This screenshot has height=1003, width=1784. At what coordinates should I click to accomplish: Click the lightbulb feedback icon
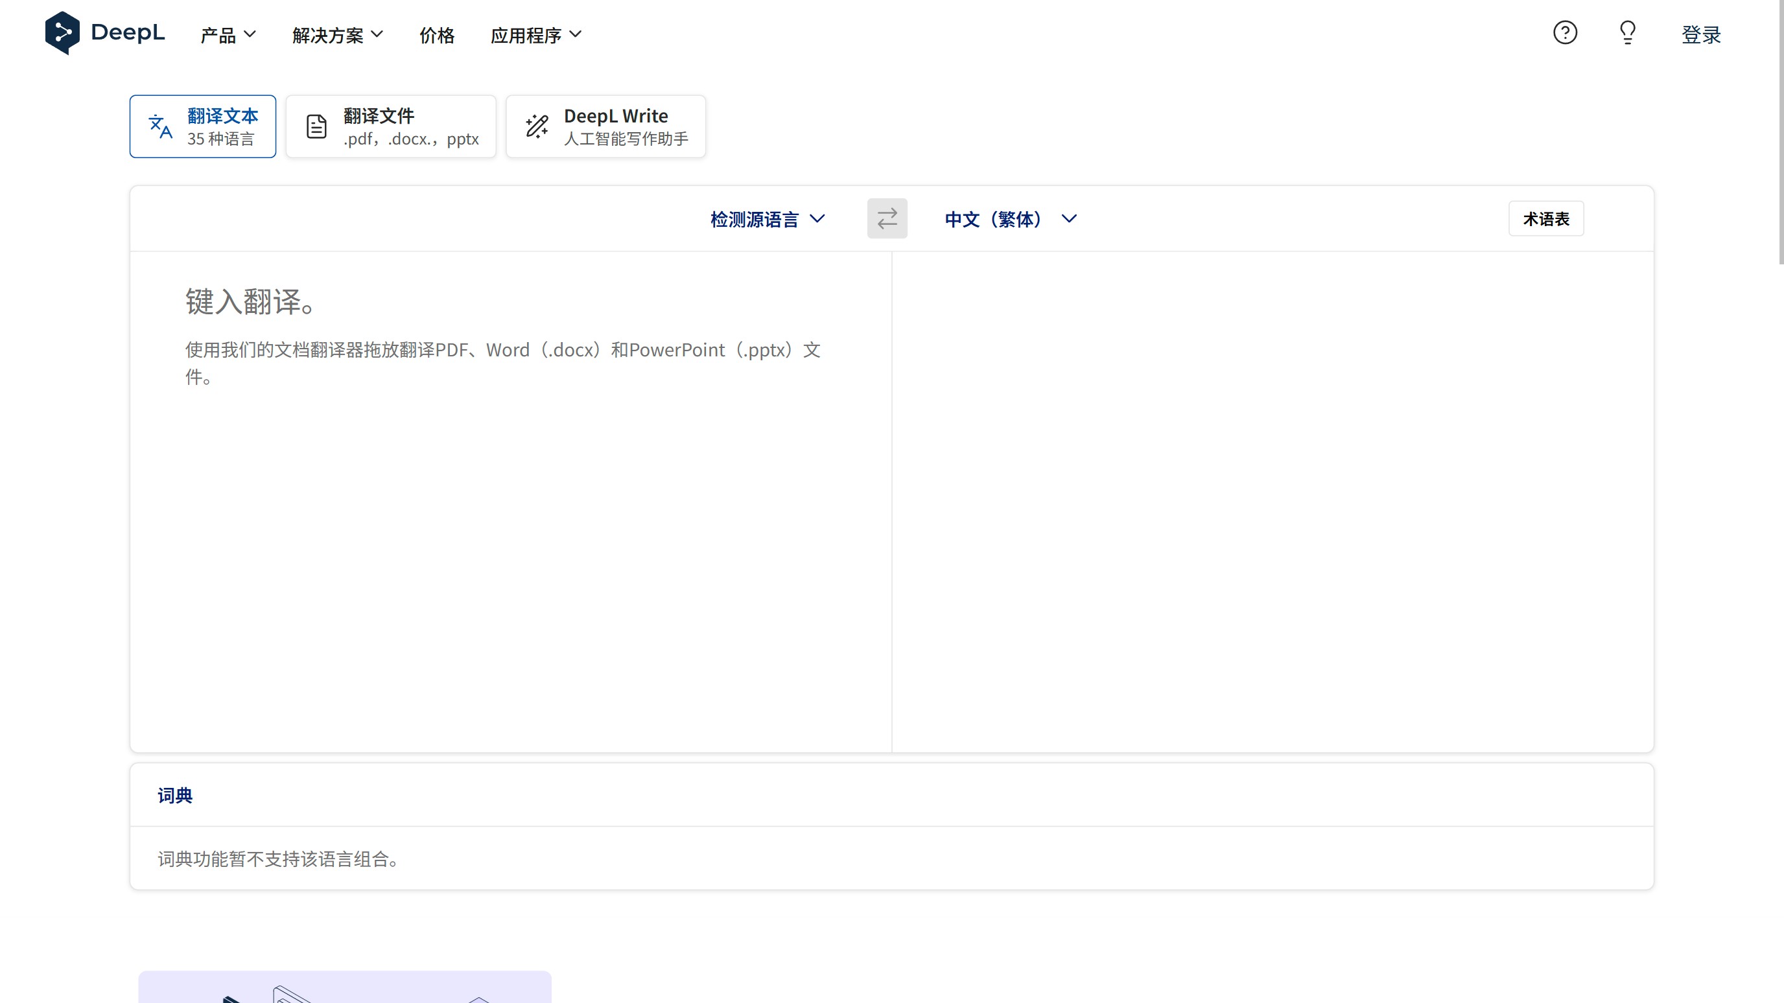tap(1626, 32)
